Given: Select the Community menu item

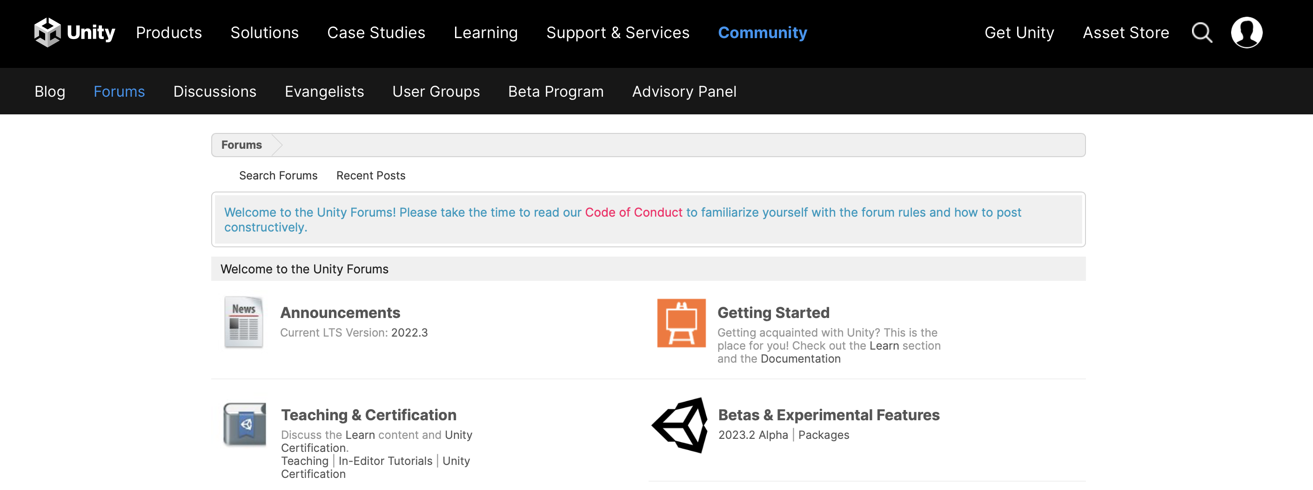Looking at the screenshot, I should coord(763,33).
